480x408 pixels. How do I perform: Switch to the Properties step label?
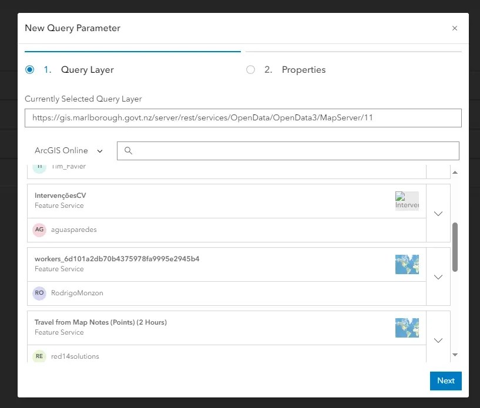tap(304, 70)
